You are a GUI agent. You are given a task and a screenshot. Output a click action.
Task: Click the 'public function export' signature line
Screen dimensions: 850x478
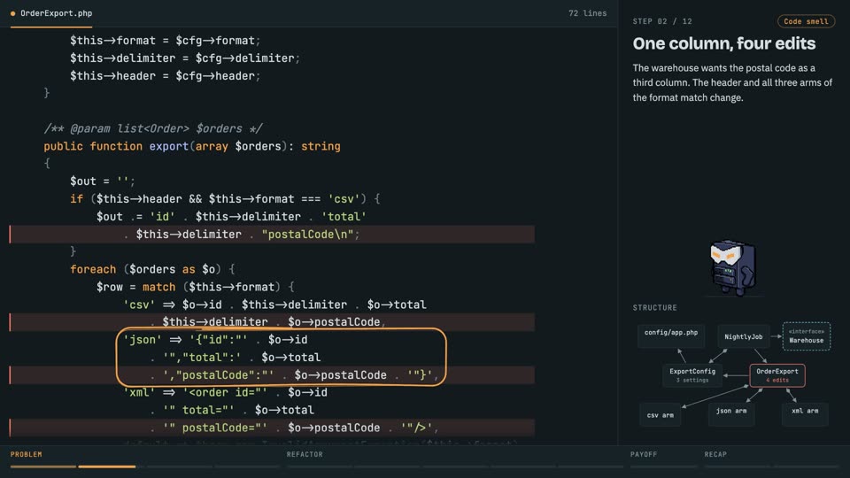pyautogui.click(x=192, y=146)
